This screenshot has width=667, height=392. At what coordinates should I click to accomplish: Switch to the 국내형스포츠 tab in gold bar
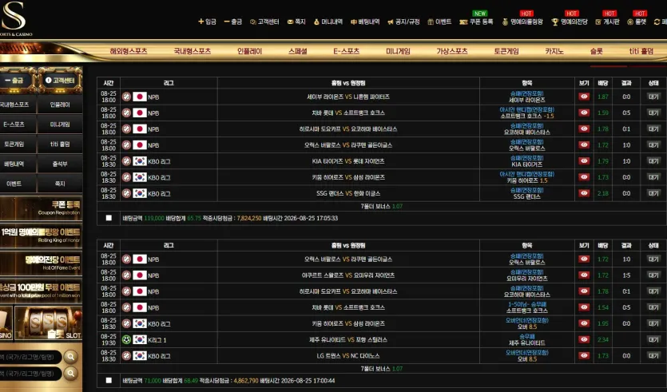click(x=193, y=51)
